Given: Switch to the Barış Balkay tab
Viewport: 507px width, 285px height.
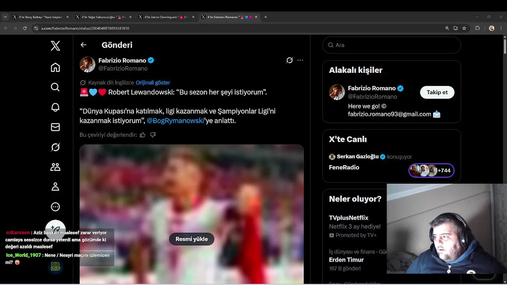Looking at the screenshot, I should tap(41, 17).
